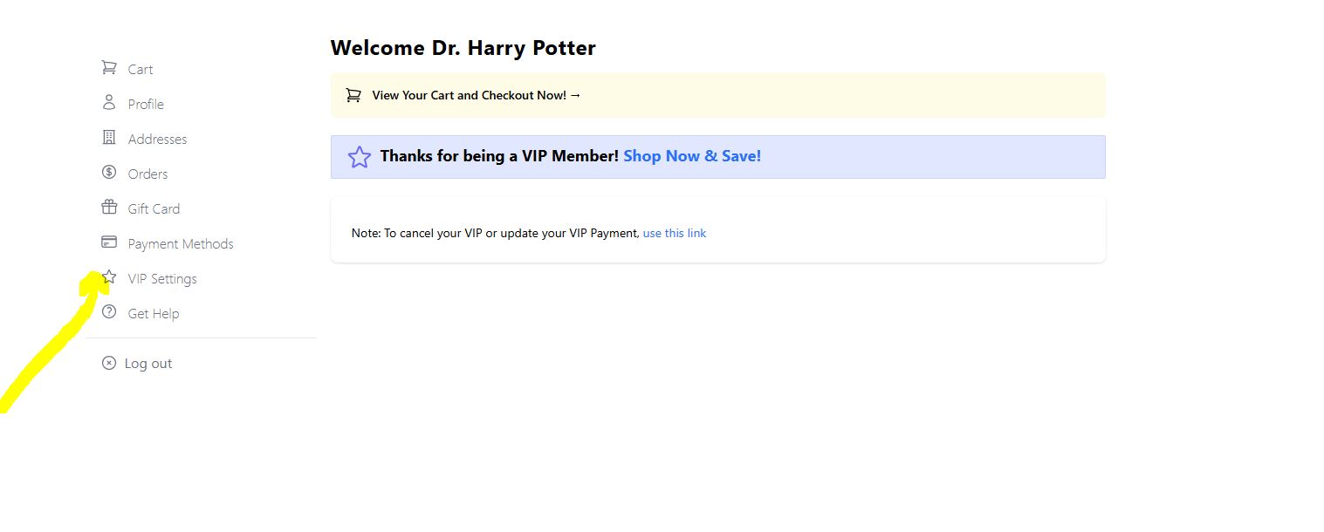Image resolution: width=1324 pixels, height=532 pixels.
Task: Open the Addresses section
Action: pyautogui.click(x=157, y=140)
